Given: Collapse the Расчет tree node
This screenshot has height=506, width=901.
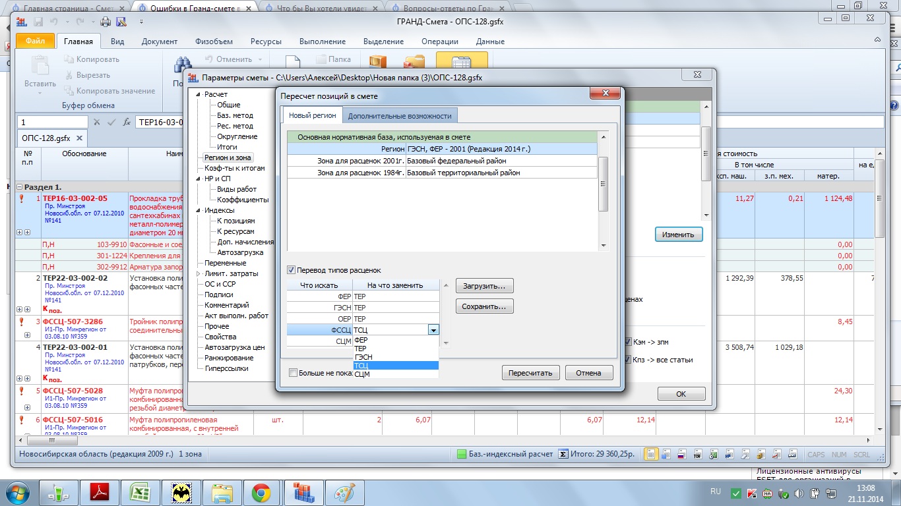Looking at the screenshot, I should coord(198,95).
